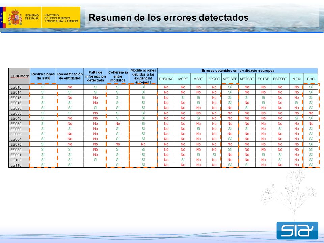Click the ESTSF column header
The width and height of the screenshot is (324, 243).
pyautogui.click(x=263, y=79)
